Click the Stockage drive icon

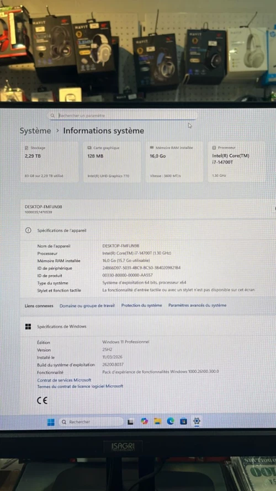27,148
